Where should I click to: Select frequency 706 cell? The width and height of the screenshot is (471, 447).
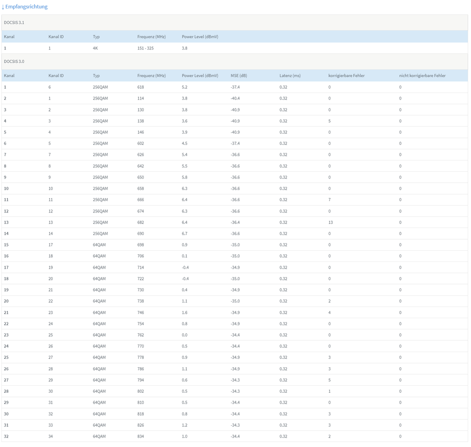(140, 256)
